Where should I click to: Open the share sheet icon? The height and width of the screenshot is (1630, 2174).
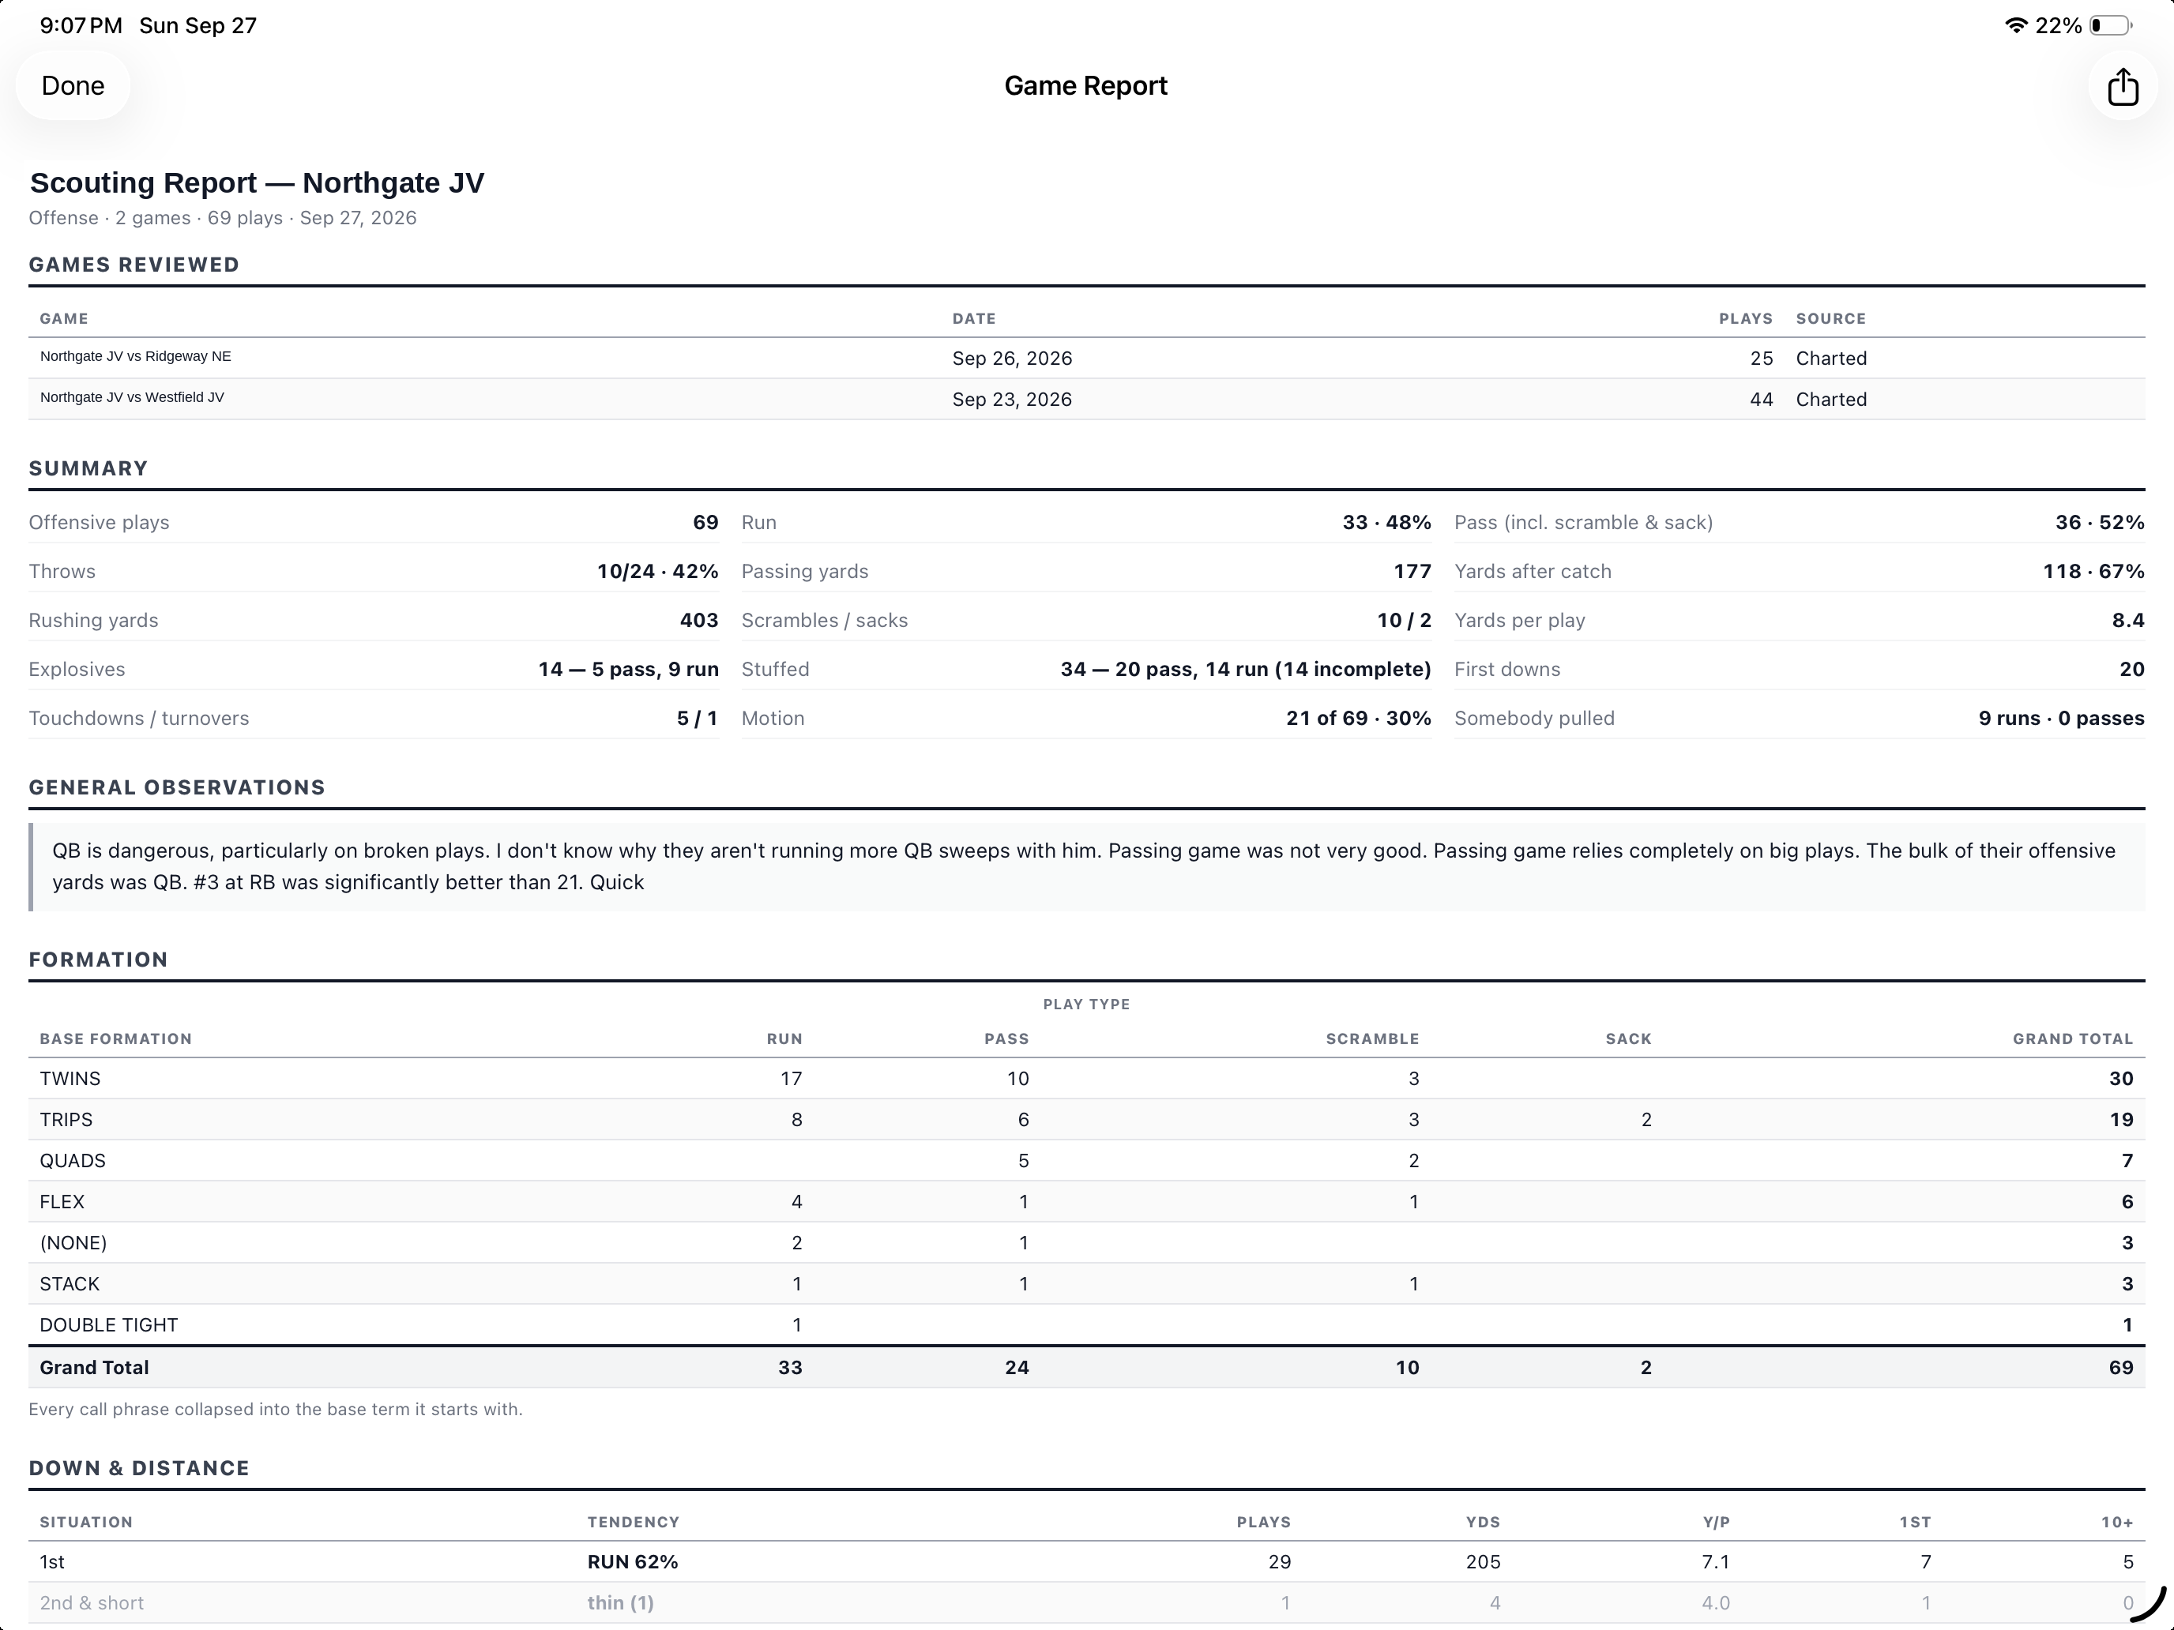[2123, 86]
